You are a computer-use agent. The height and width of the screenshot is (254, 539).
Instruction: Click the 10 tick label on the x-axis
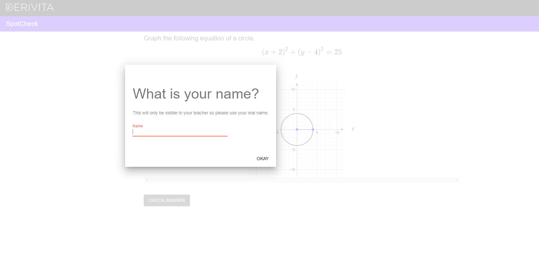[337, 133]
